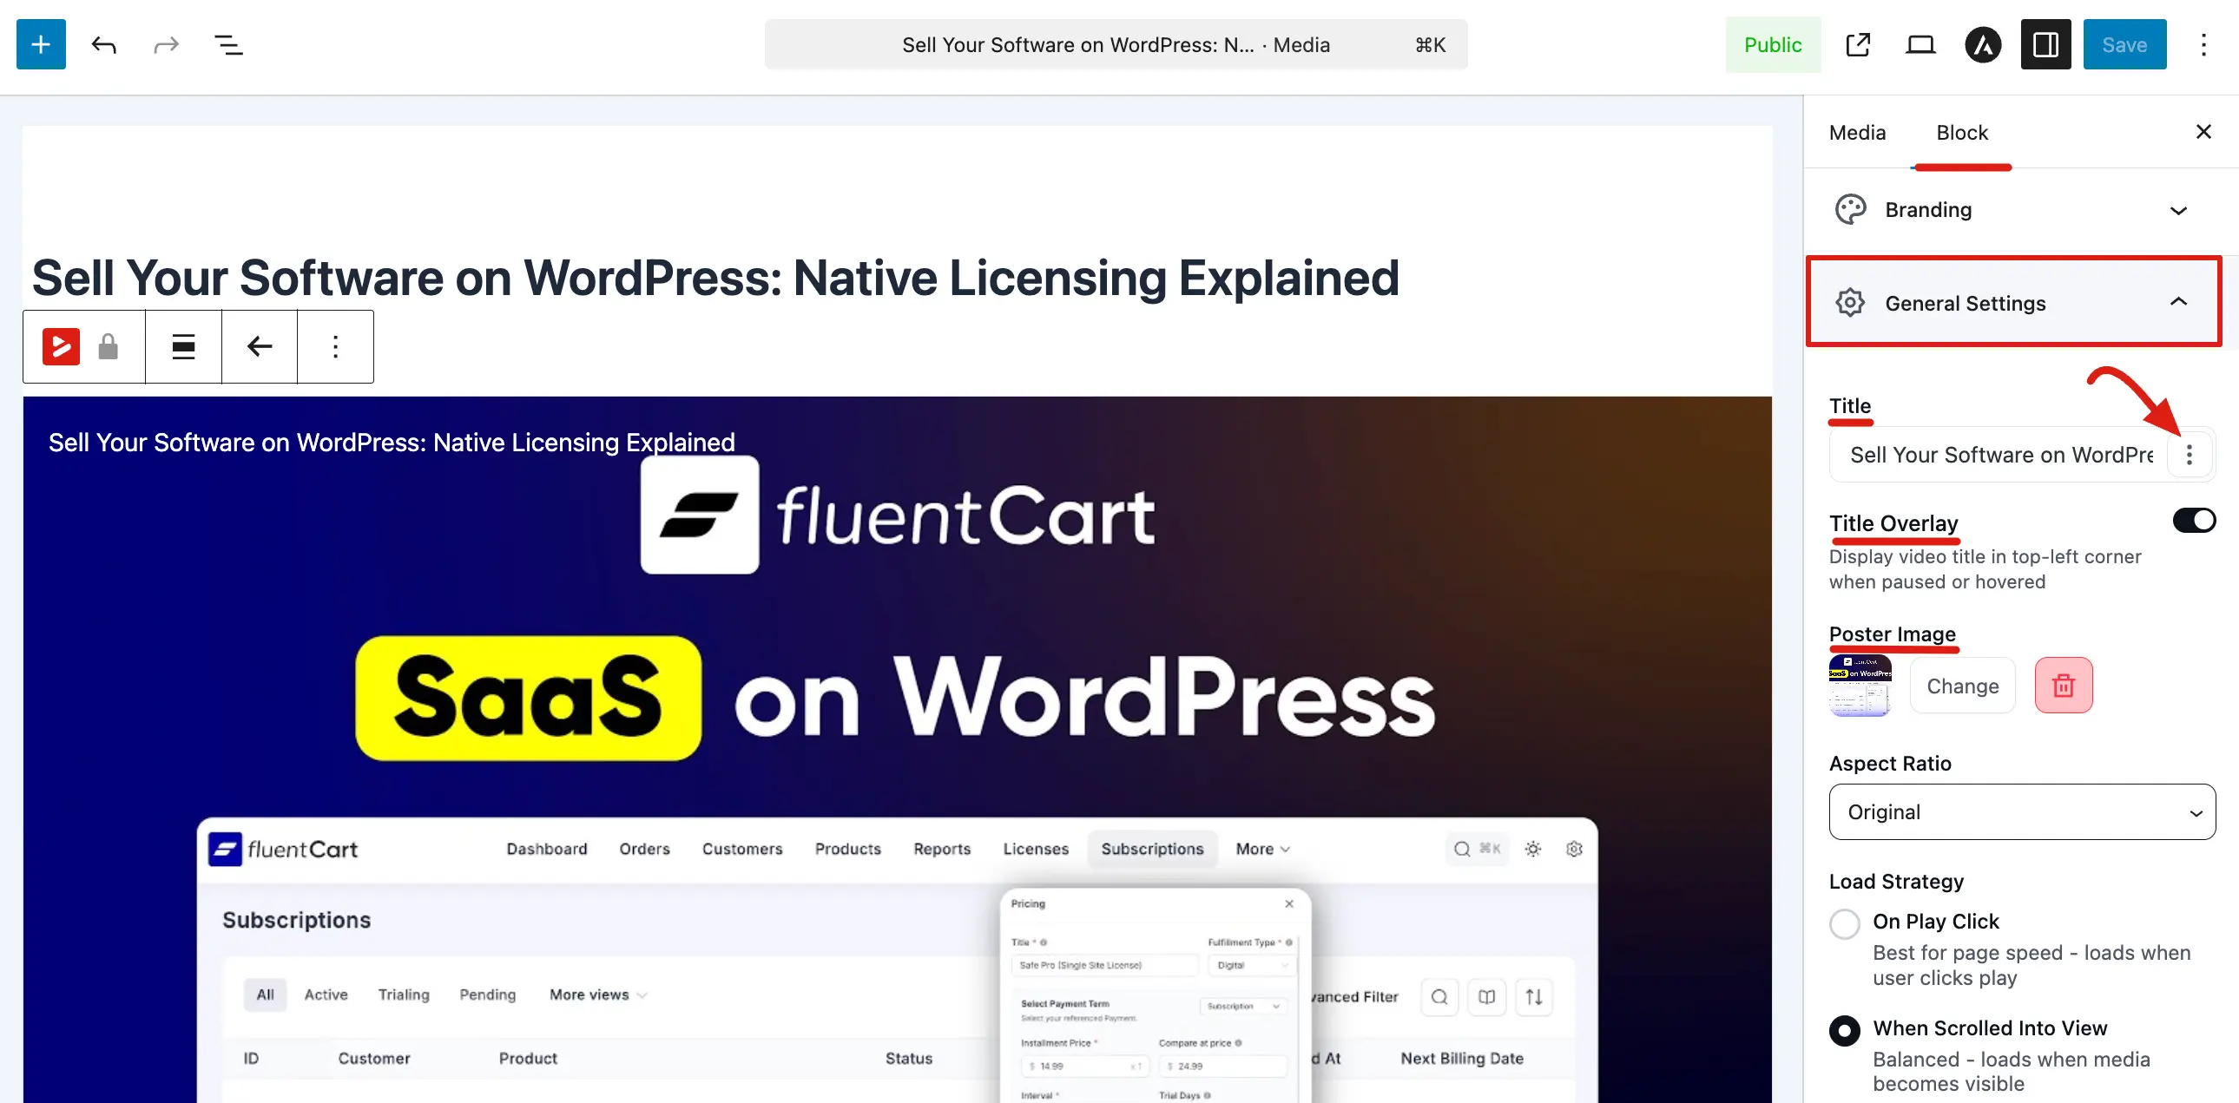Switch to the Media sidebar tab
The width and height of the screenshot is (2239, 1103).
[x=1857, y=132]
